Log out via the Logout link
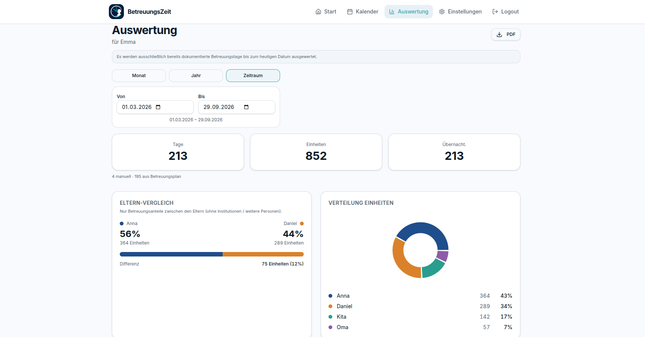The image size is (645, 337). point(505,12)
